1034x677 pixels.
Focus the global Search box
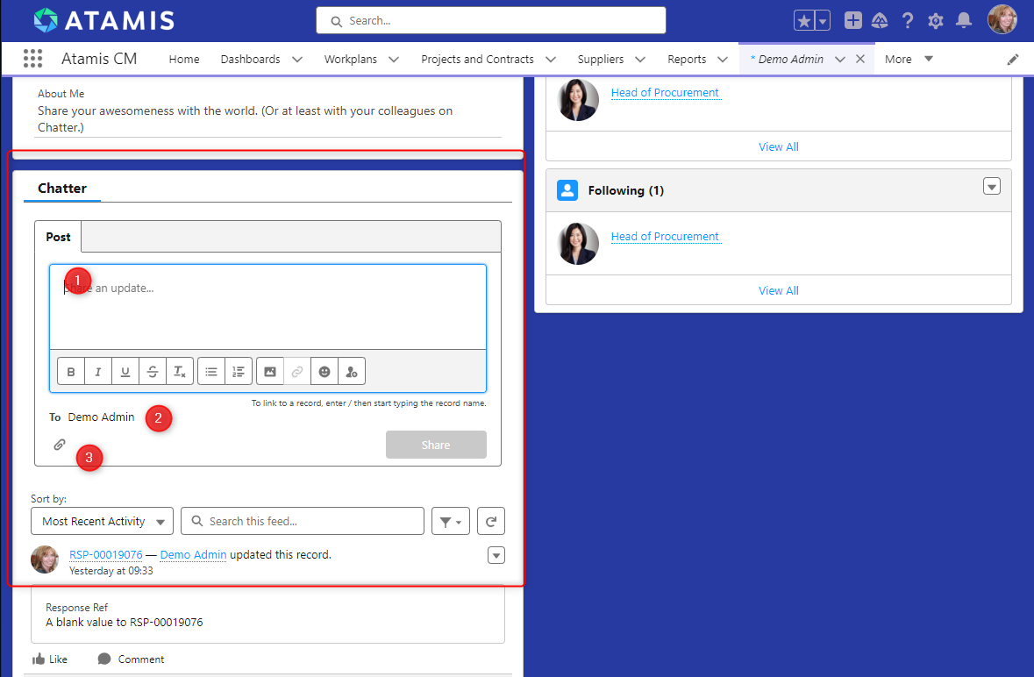click(x=490, y=20)
